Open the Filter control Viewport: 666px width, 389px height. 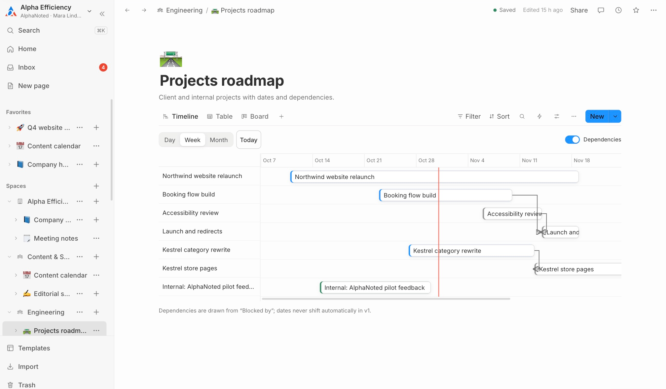pyautogui.click(x=469, y=116)
